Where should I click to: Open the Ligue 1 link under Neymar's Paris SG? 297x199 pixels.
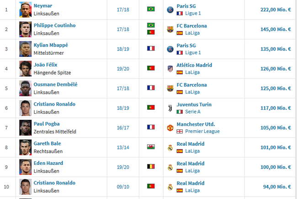[193, 13]
